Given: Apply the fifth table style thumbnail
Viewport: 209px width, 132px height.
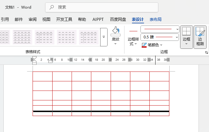Looking at the screenshot, I should [x=89, y=37].
